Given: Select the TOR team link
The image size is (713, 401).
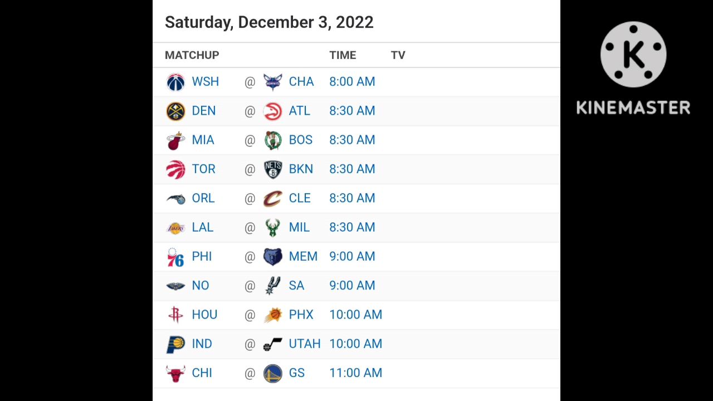Looking at the screenshot, I should pos(203,169).
